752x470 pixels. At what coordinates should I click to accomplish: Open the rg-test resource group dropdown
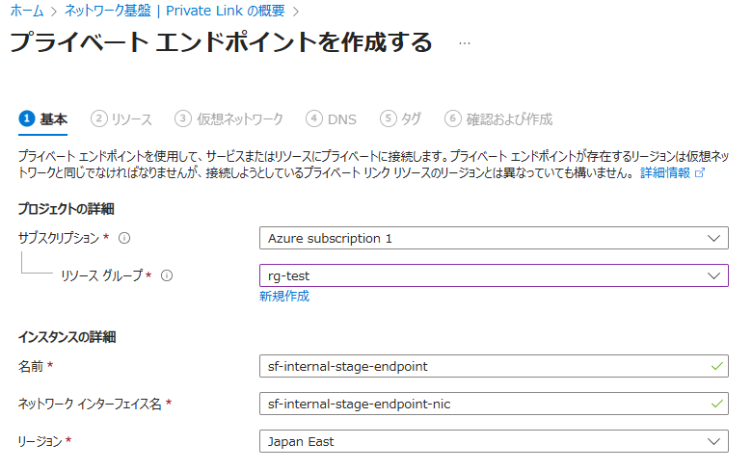pos(713,275)
